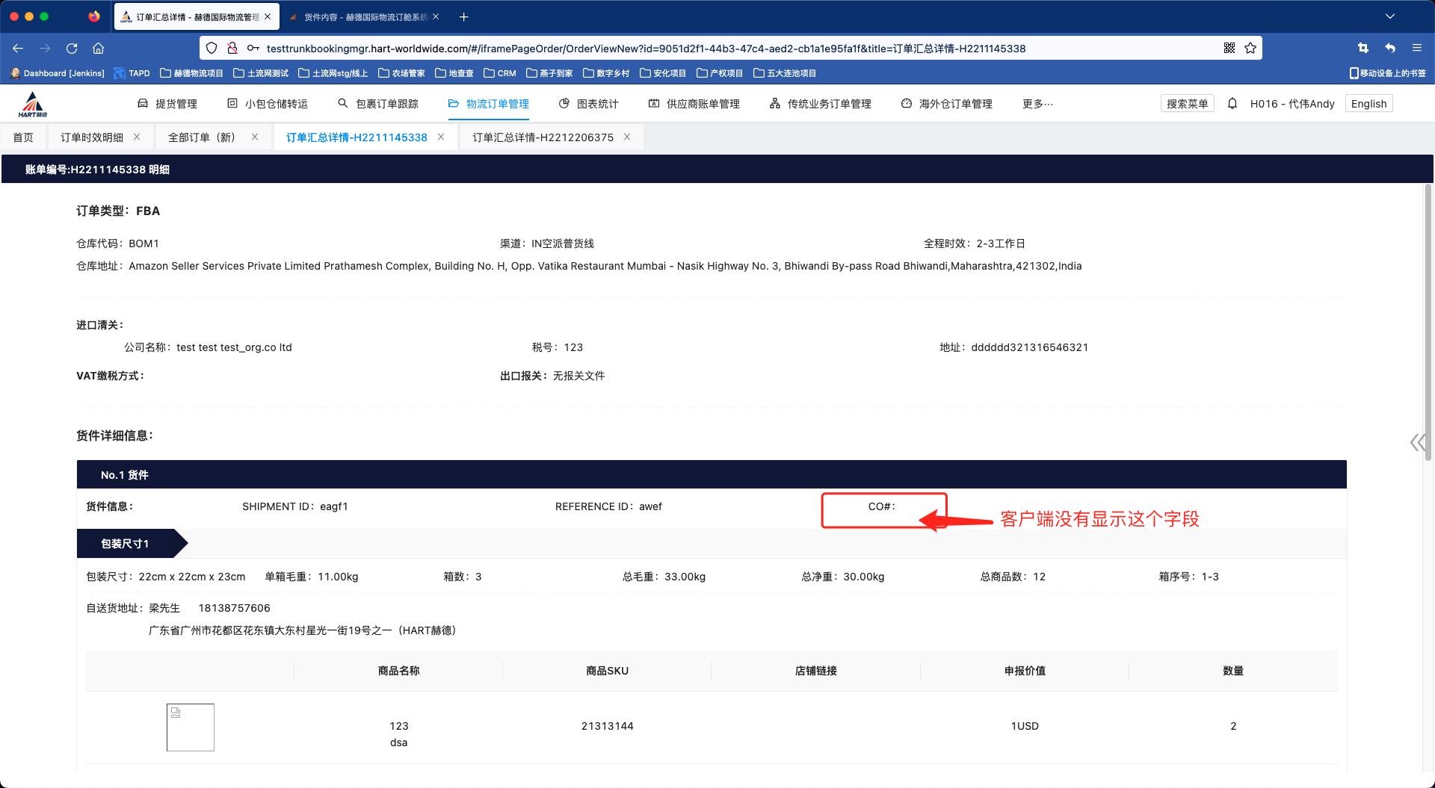Close the 全部订单（新）tab

255,137
